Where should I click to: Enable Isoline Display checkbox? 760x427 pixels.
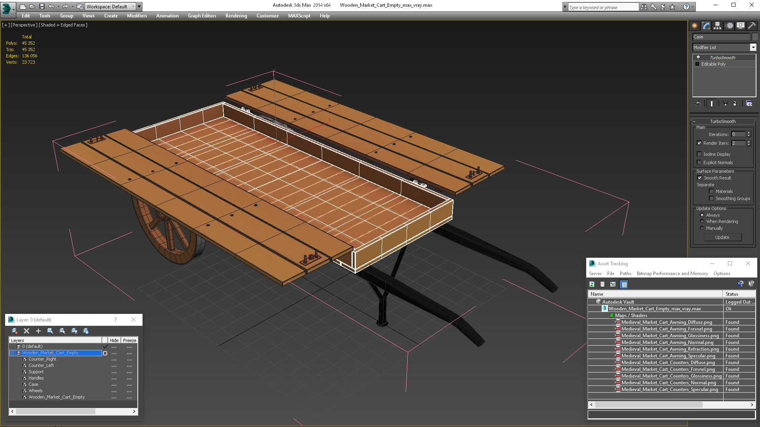699,154
